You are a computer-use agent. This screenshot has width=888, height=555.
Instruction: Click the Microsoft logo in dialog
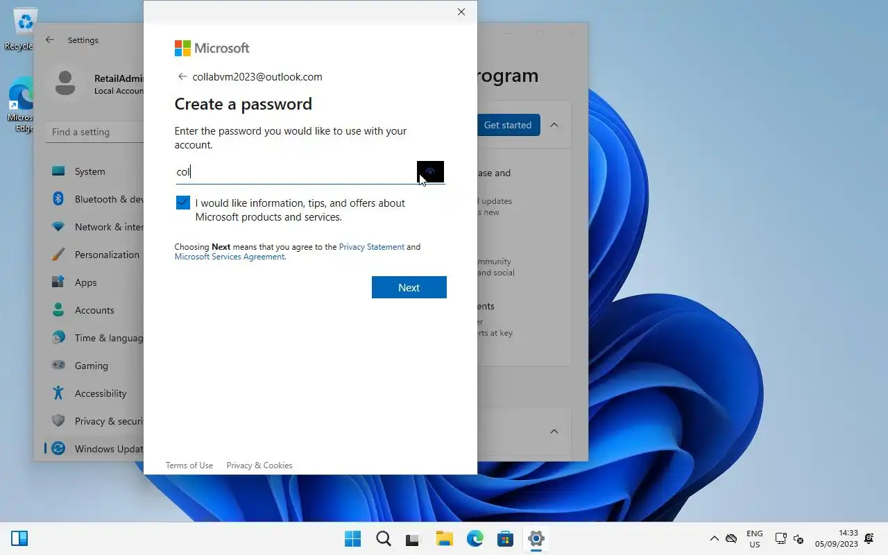coord(212,48)
